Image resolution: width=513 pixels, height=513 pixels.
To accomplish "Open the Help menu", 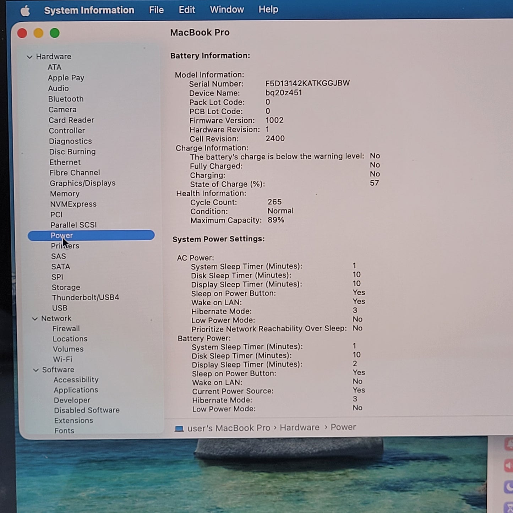I will [x=268, y=9].
